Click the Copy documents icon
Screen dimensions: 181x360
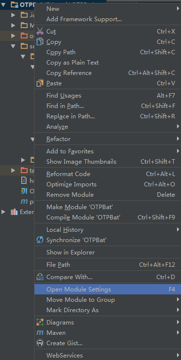pyautogui.click(x=40, y=41)
